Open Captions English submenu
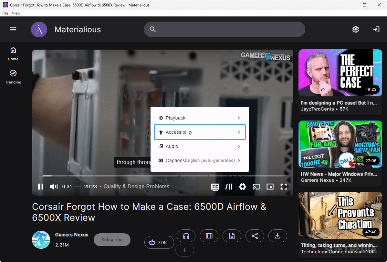387x262 pixels. [200, 160]
